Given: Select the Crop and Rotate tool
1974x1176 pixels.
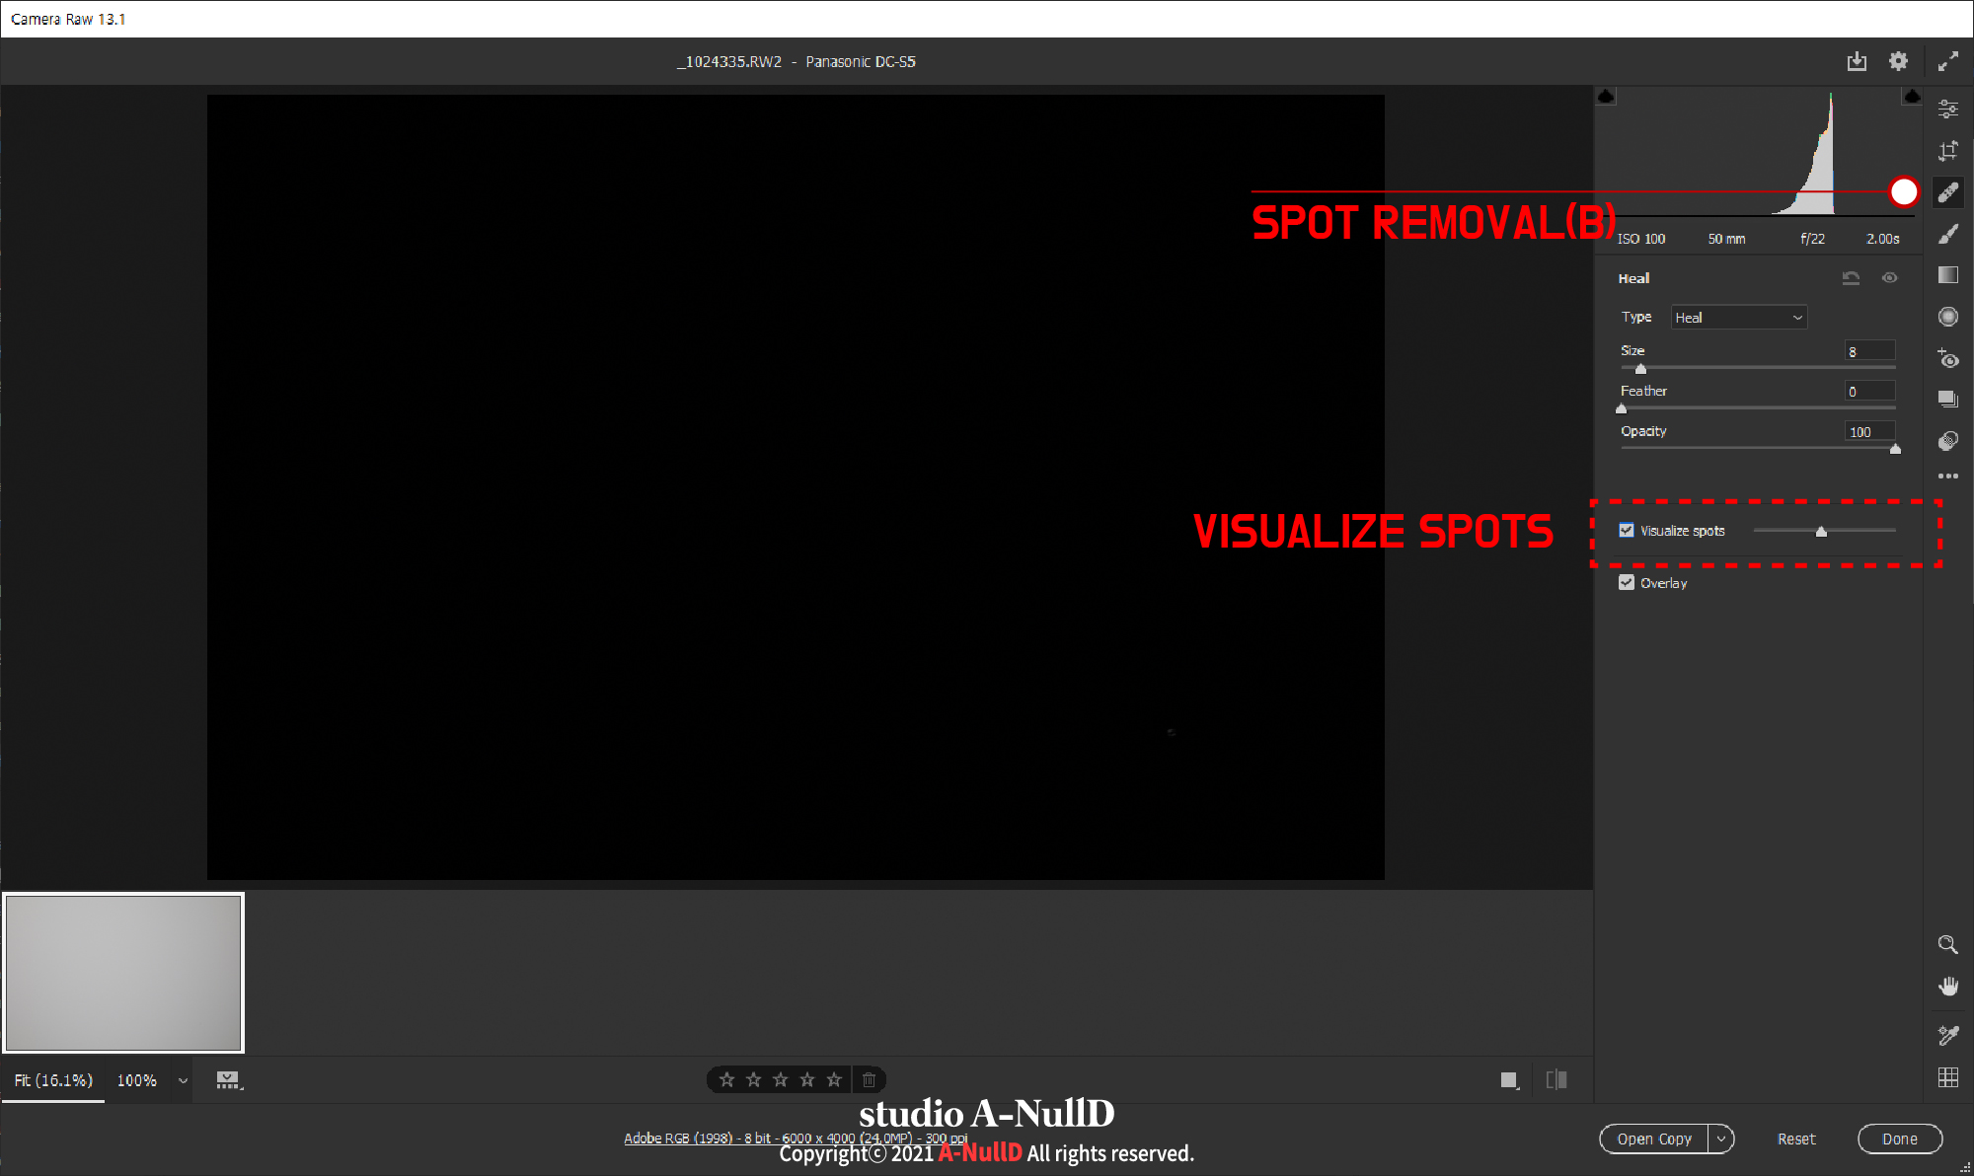Looking at the screenshot, I should click(x=1947, y=151).
